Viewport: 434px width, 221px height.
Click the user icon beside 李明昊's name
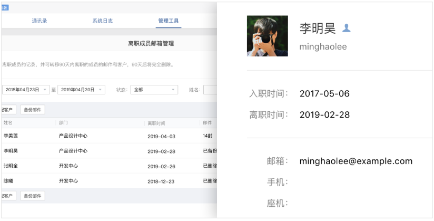[347, 28]
